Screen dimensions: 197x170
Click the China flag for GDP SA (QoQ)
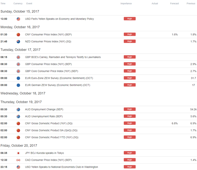coord(18,130)
